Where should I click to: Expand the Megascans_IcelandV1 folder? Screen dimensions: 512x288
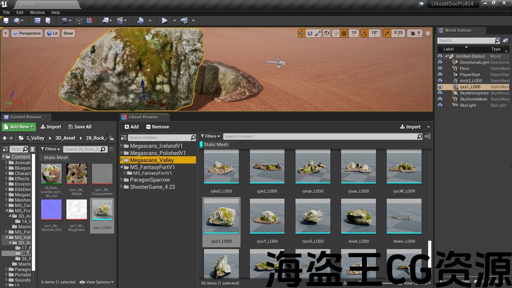(122, 146)
